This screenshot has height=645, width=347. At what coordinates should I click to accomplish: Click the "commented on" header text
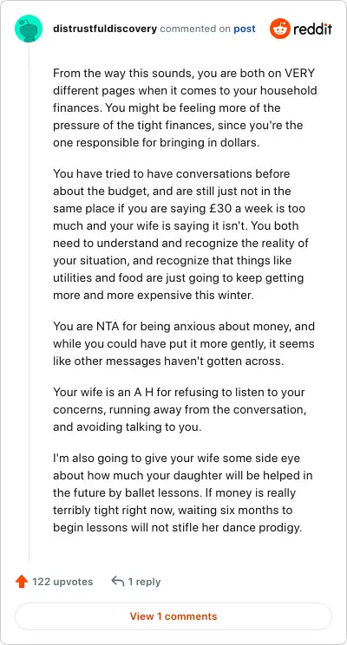pyautogui.click(x=195, y=29)
